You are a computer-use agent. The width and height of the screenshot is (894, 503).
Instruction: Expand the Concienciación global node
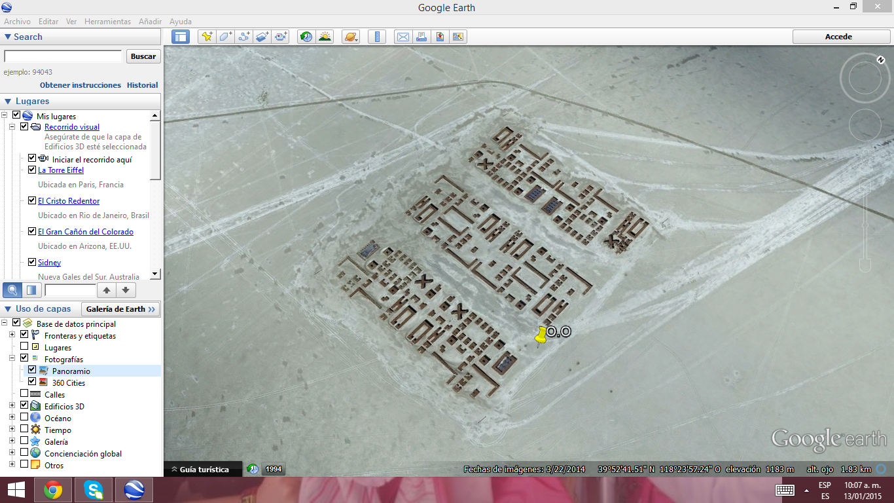(x=12, y=453)
